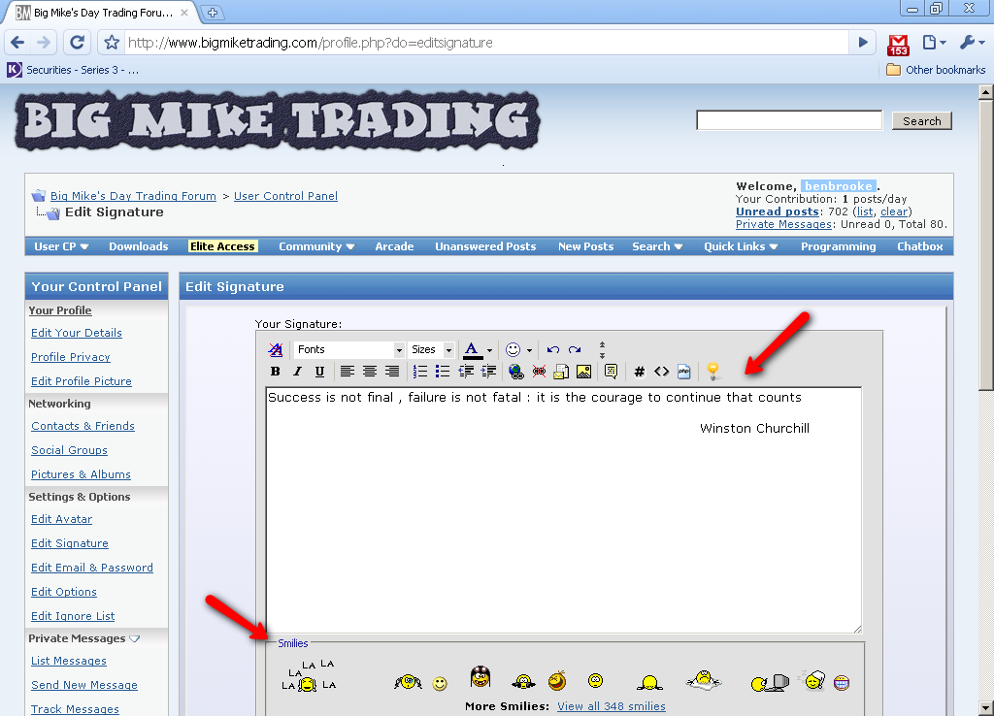Open View all 348 smilies link
This screenshot has height=716, width=994.
[x=612, y=706]
